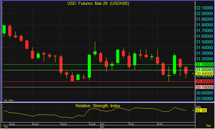The width and height of the screenshot is (215, 129).
Task: Click the small arrow beside 42.06 RSI value
Action: 194,110
